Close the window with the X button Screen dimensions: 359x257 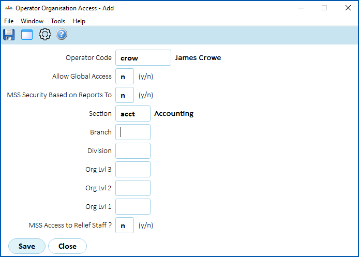[348, 8]
